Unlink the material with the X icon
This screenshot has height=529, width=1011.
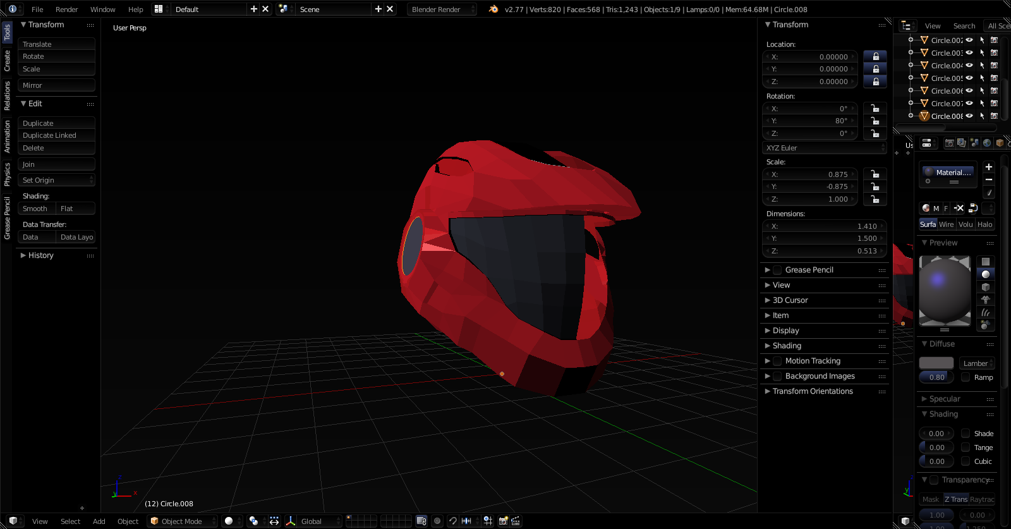click(x=959, y=208)
